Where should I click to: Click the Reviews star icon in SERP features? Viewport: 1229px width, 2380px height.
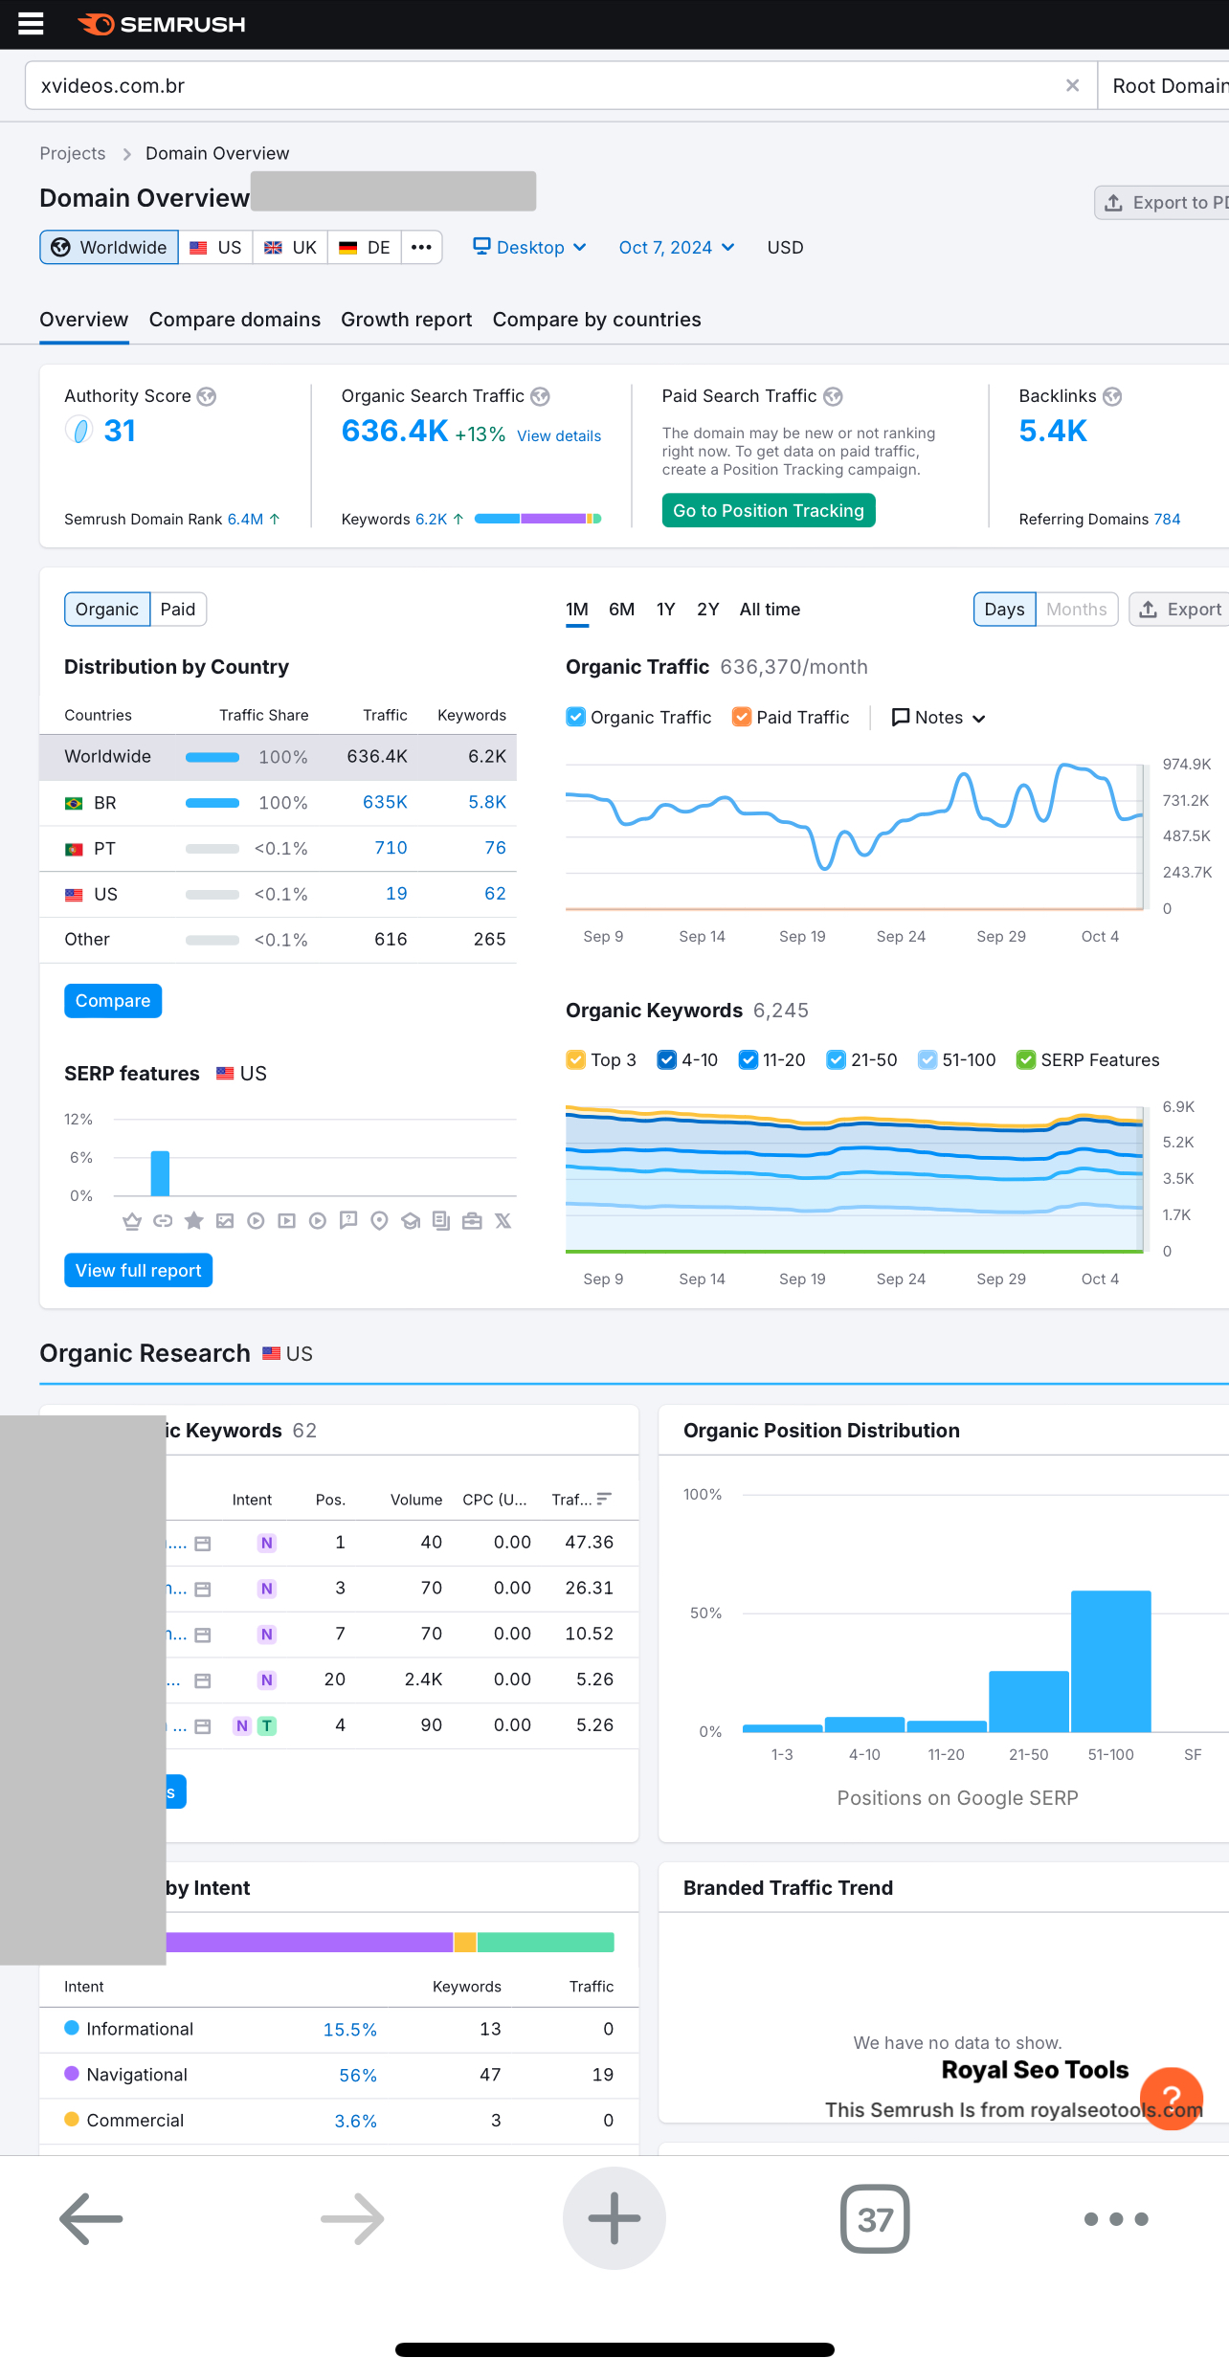click(x=194, y=1220)
